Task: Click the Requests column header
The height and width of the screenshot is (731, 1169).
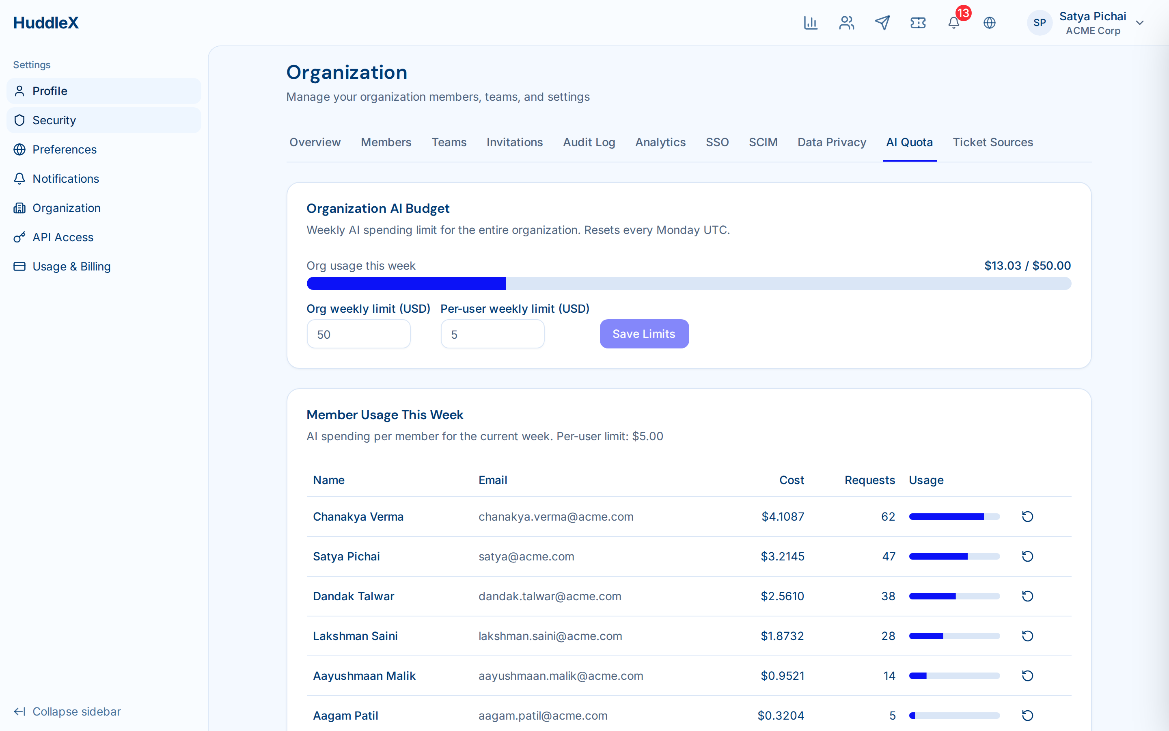Action: (x=869, y=480)
